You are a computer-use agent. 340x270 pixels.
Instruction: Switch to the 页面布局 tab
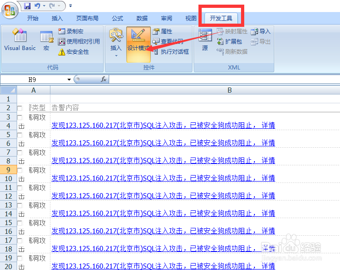click(x=87, y=18)
